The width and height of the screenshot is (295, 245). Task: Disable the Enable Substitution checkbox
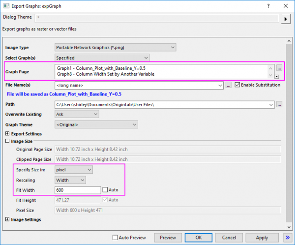pyautogui.click(x=238, y=85)
